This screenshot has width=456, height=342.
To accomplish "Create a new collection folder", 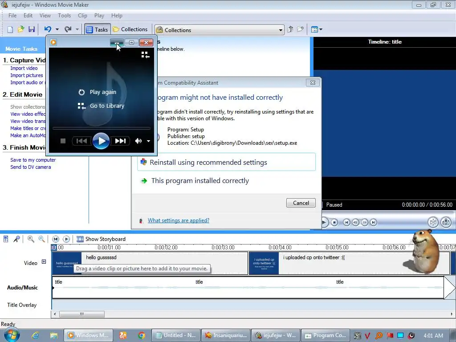I will coord(300,29).
